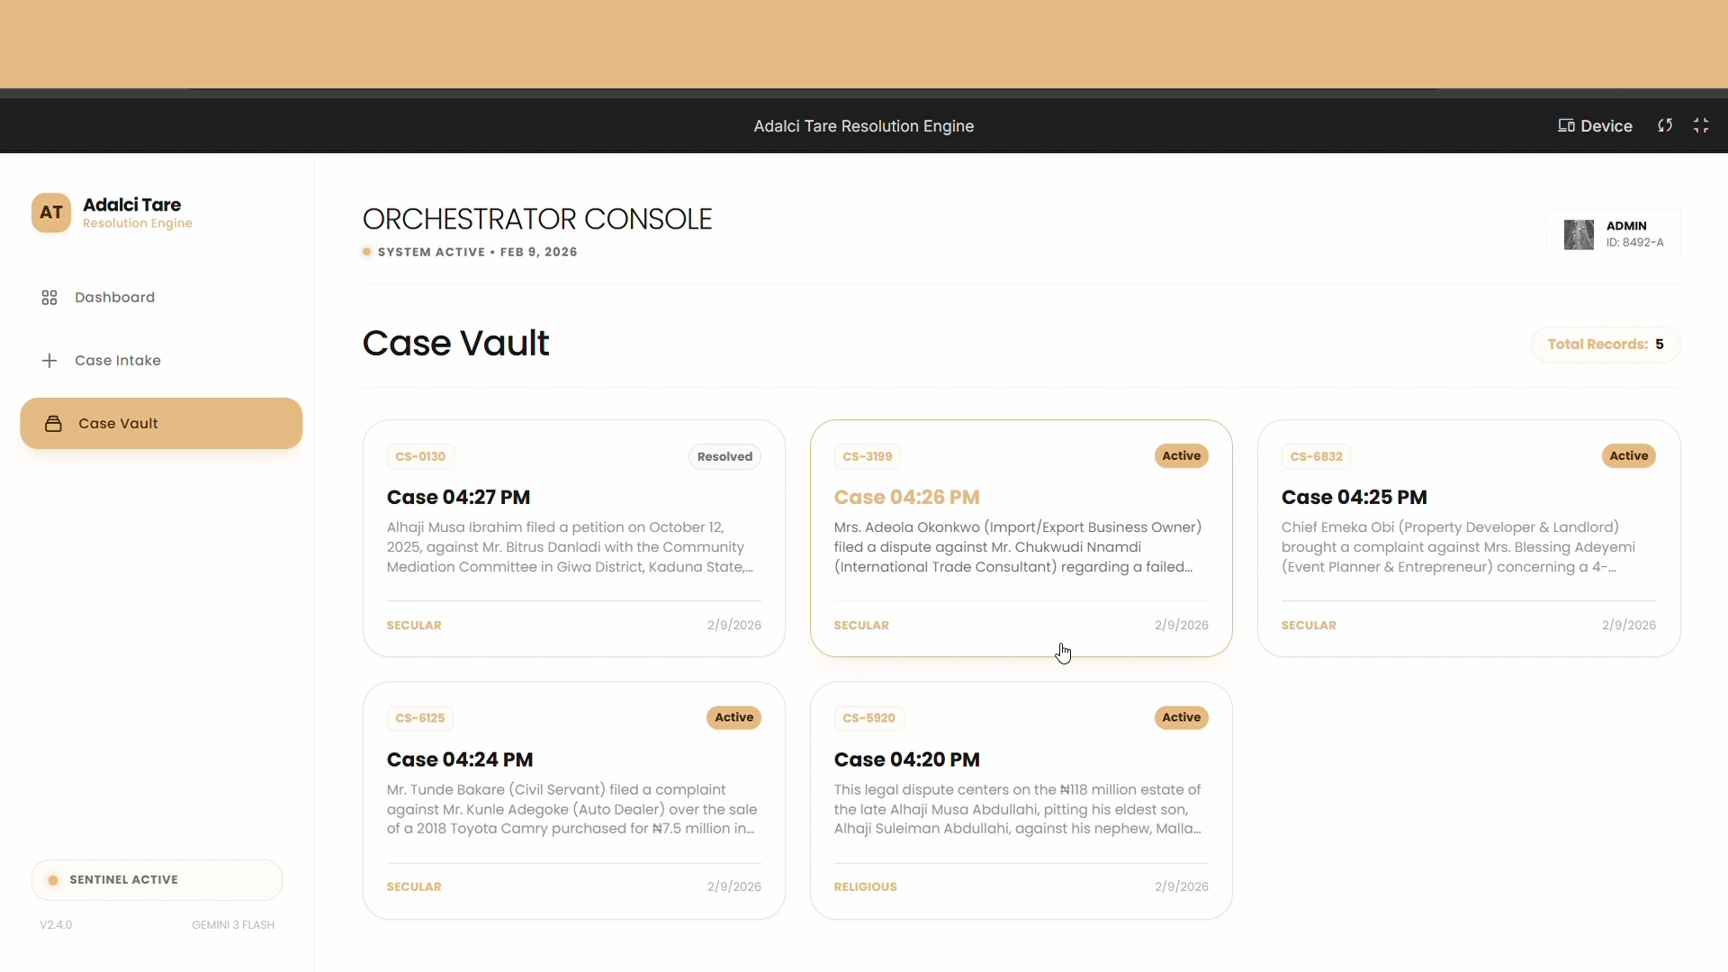This screenshot has width=1728, height=972.
Task: Click the admin avatar thumbnail
Action: click(1579, 235)
